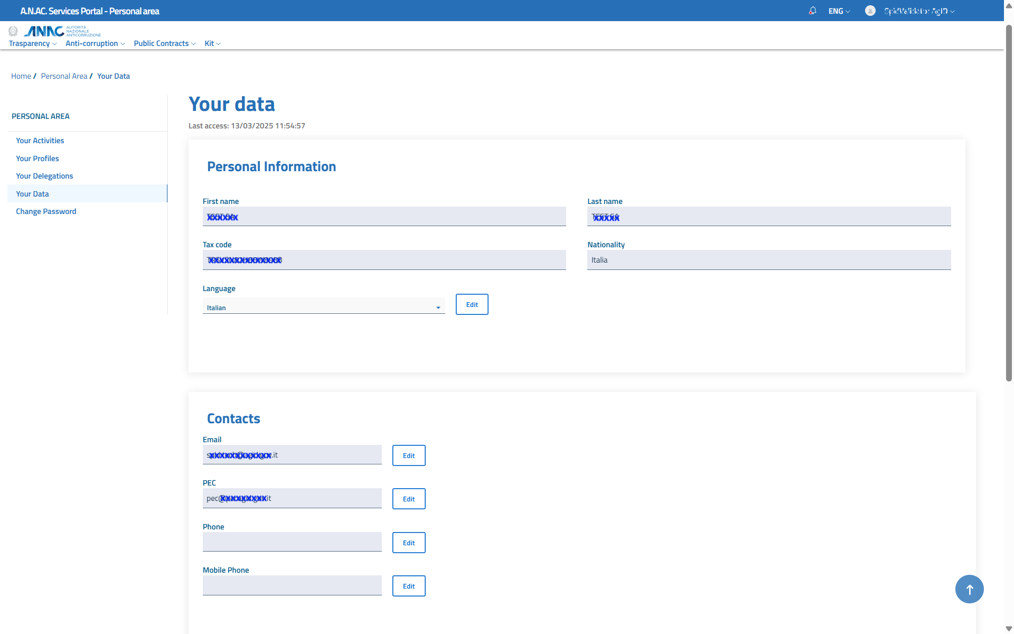
Task: Click Edit next to Mobile Phone
Action: (x=408, y=586)
